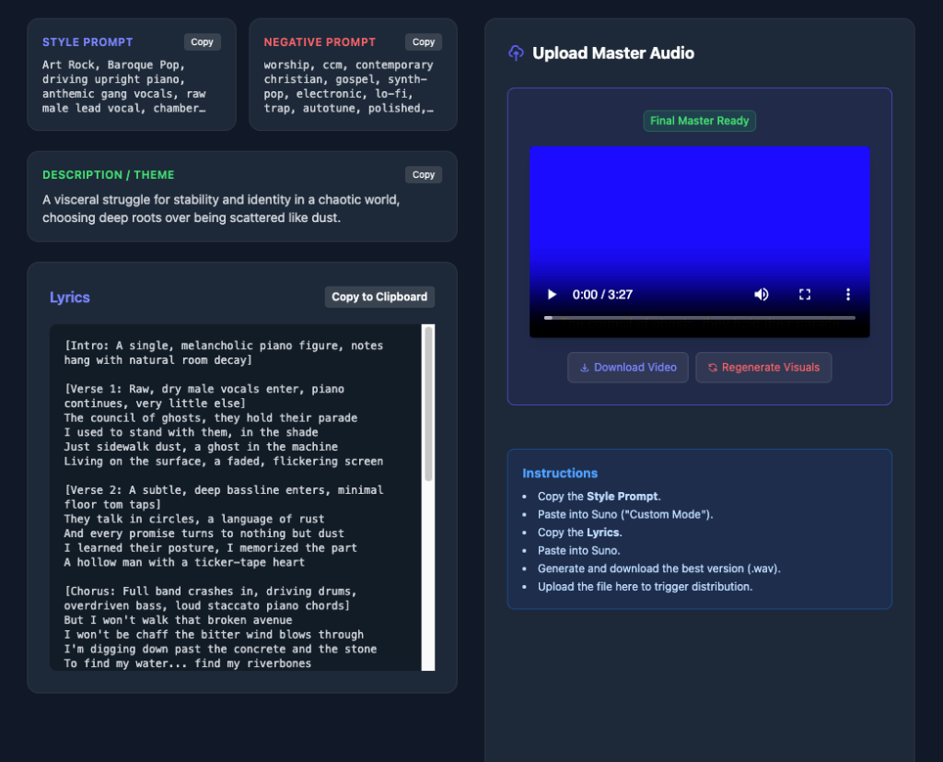Click the cloud upload icon beside Upload Master Audio
Viewport: 943px width, 762px height.
click(516, 53)
